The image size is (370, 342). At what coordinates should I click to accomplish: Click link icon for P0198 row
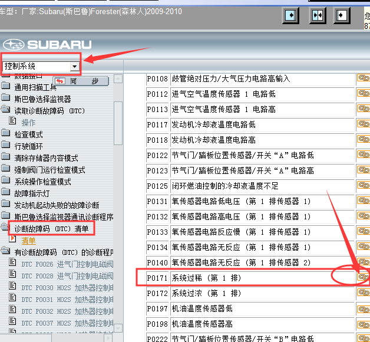[x=364, y=324]
